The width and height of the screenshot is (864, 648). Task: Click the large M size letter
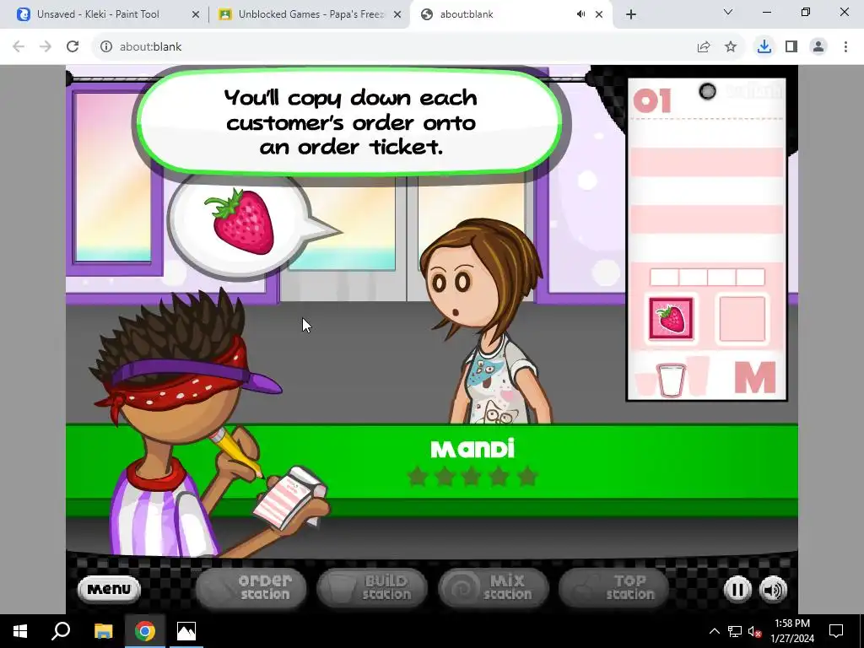(754, 377)
